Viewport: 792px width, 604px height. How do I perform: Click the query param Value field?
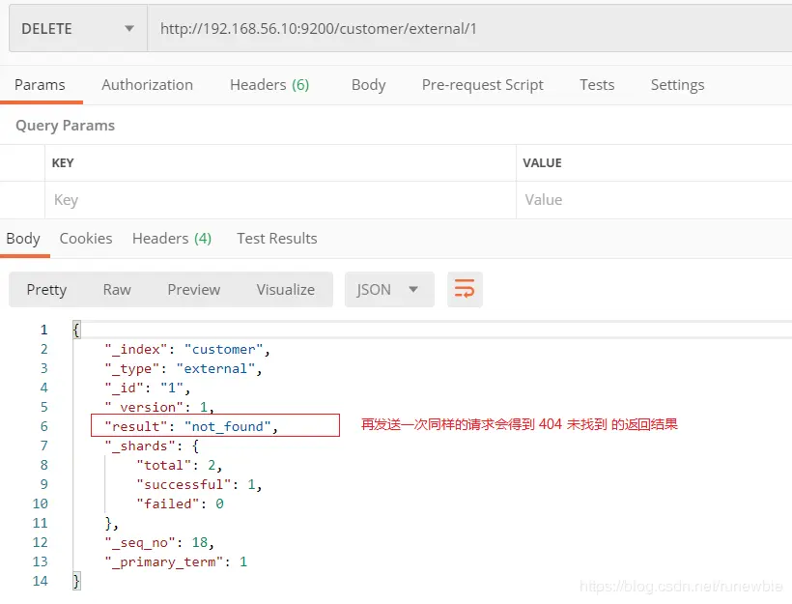[654, 200]
